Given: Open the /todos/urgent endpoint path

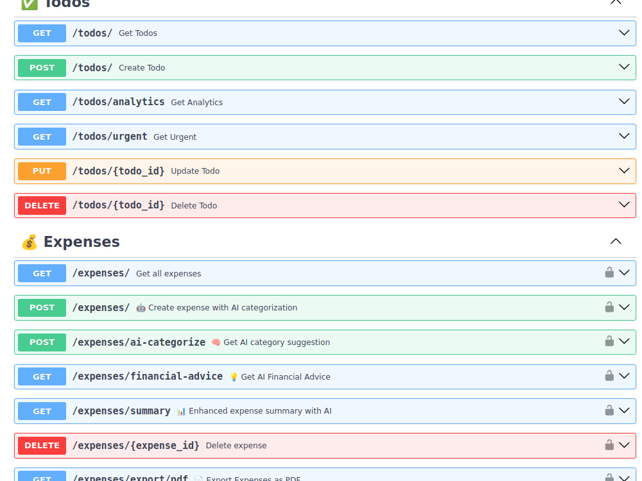Looking at the screenshot, I should click(x=110, y=136).
